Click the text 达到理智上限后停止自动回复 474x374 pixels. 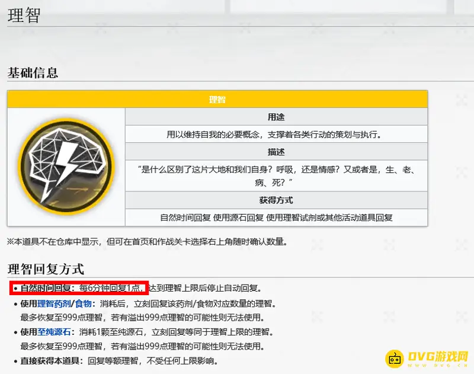point(205,288)
